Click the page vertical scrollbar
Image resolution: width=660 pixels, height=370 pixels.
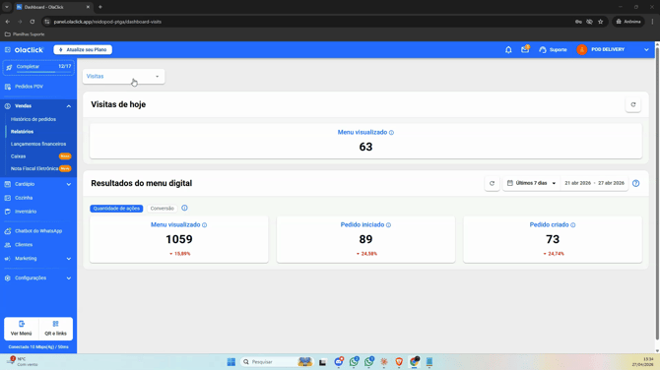657,194
